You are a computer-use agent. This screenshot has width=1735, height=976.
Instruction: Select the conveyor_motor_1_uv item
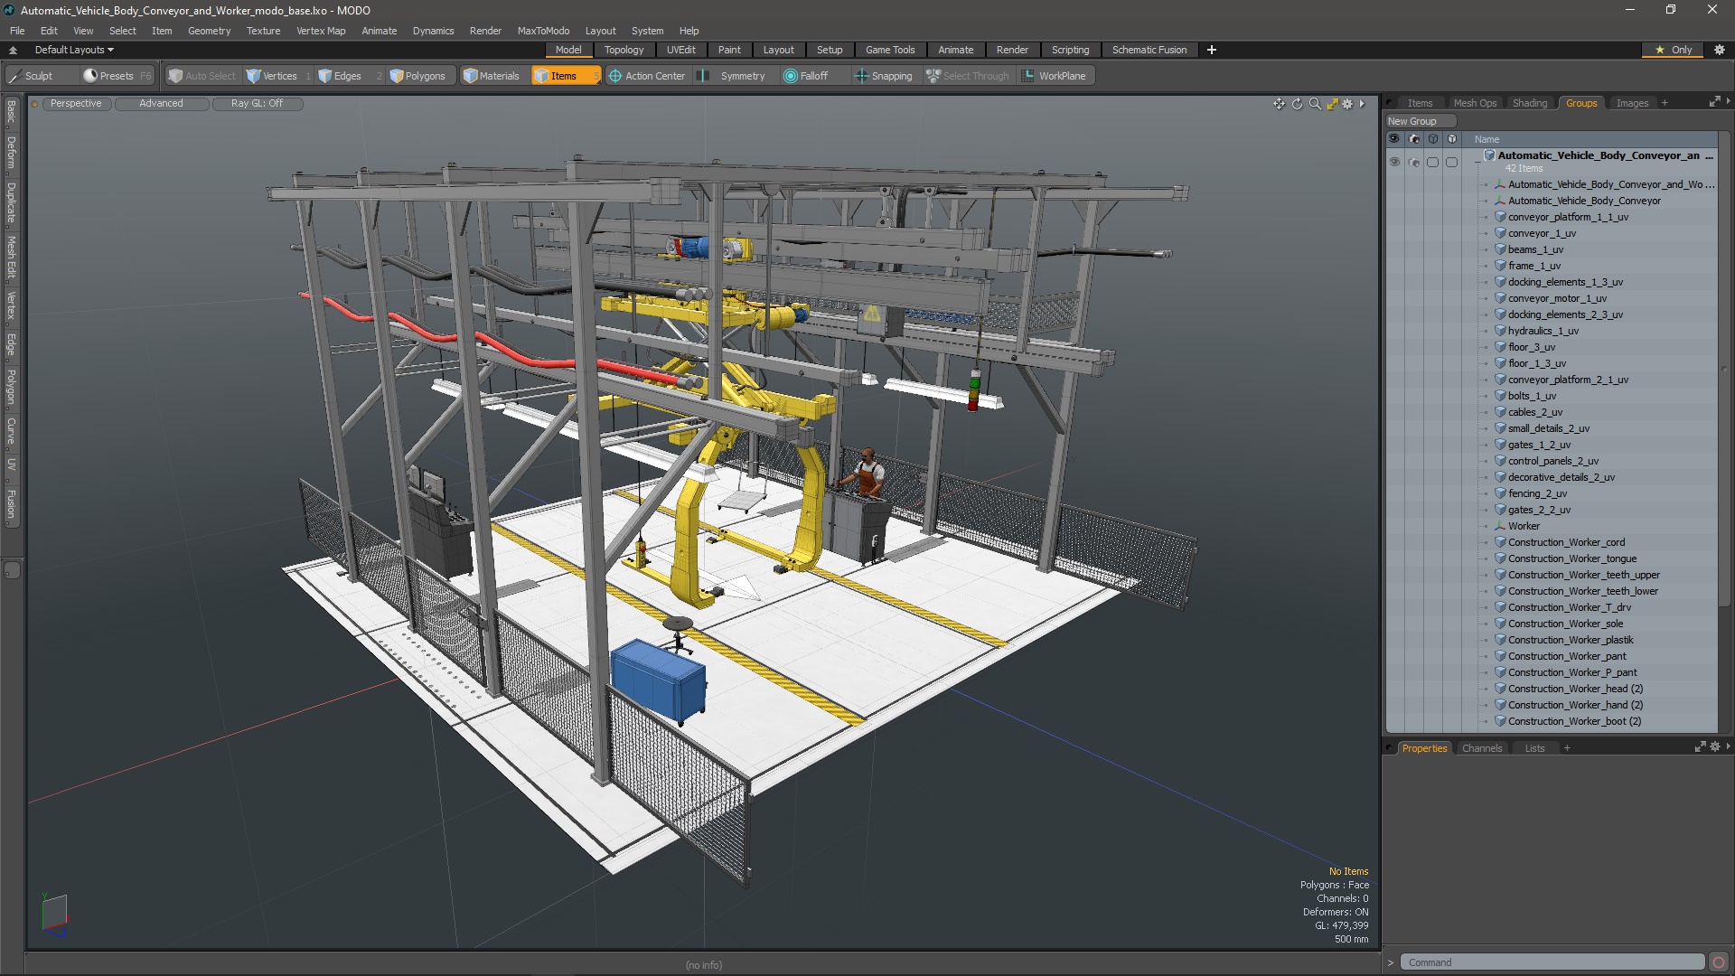coord(1556,298)
